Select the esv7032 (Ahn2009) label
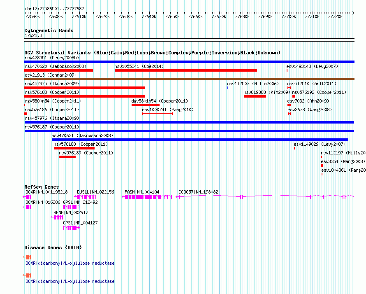Image resolution: width=366 pixels, height=294 pixels. 308,101
